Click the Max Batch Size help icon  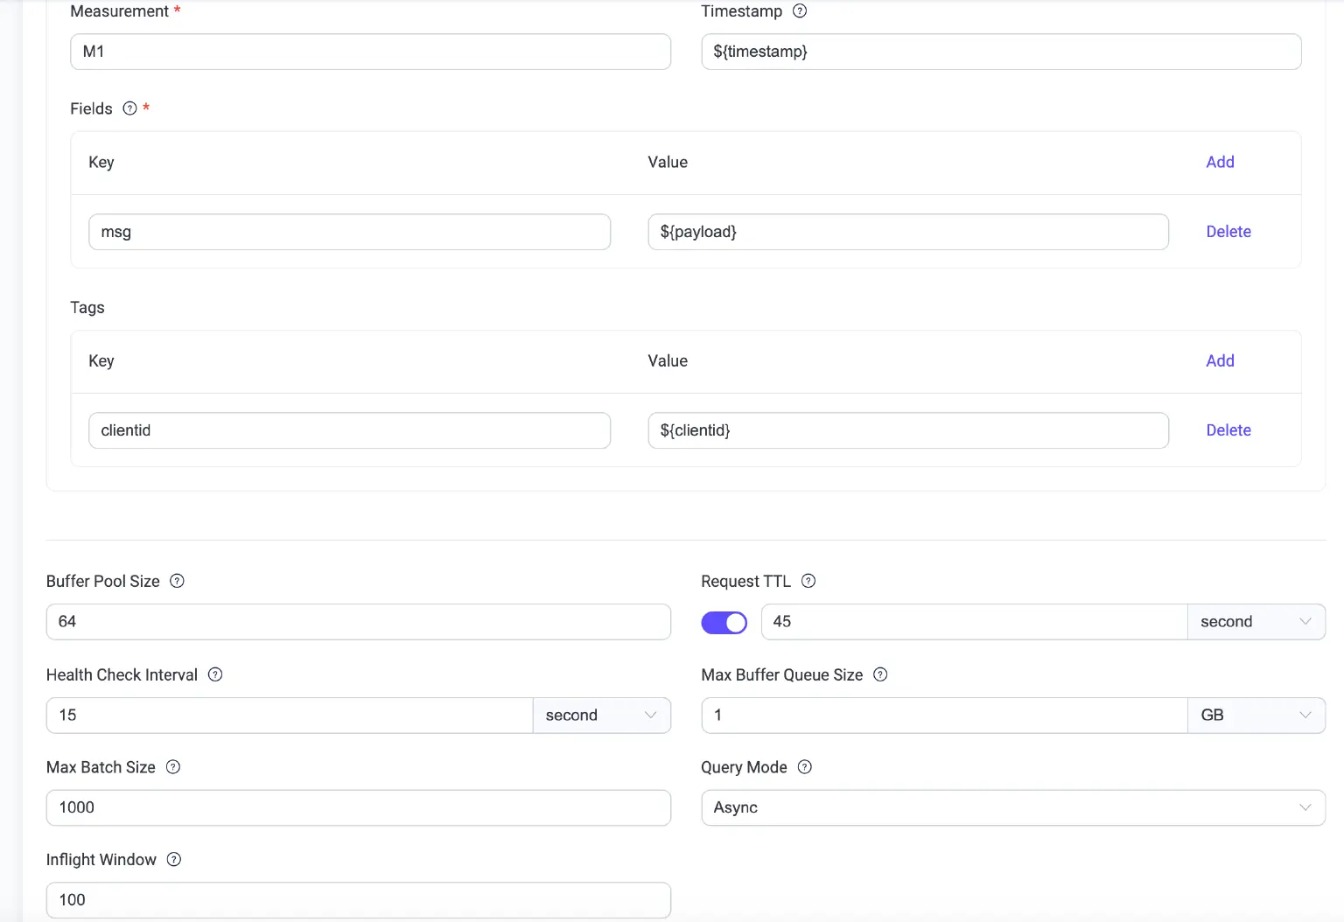point(173,767)
